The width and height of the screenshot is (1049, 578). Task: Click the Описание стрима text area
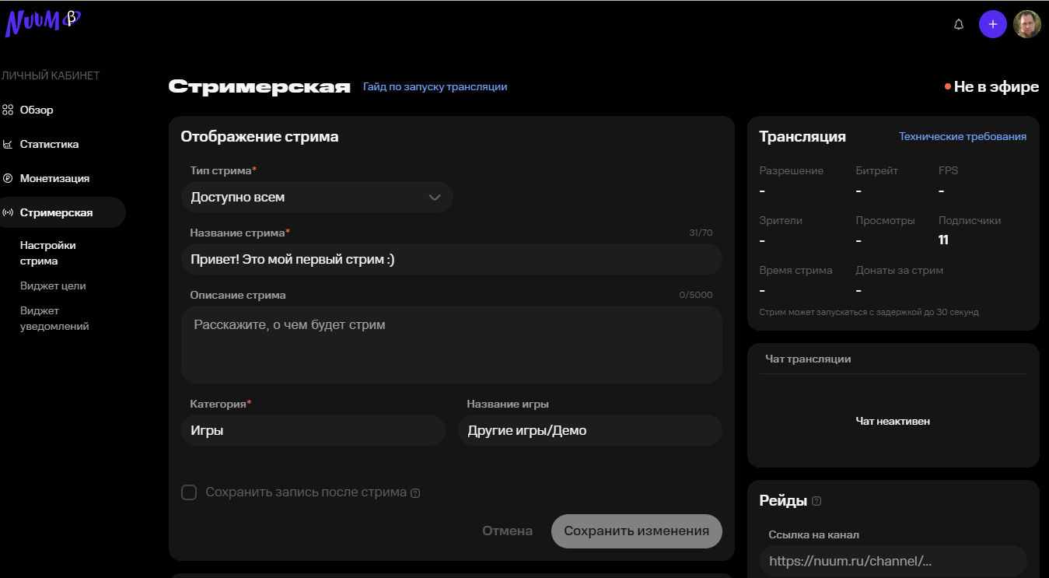451,344
